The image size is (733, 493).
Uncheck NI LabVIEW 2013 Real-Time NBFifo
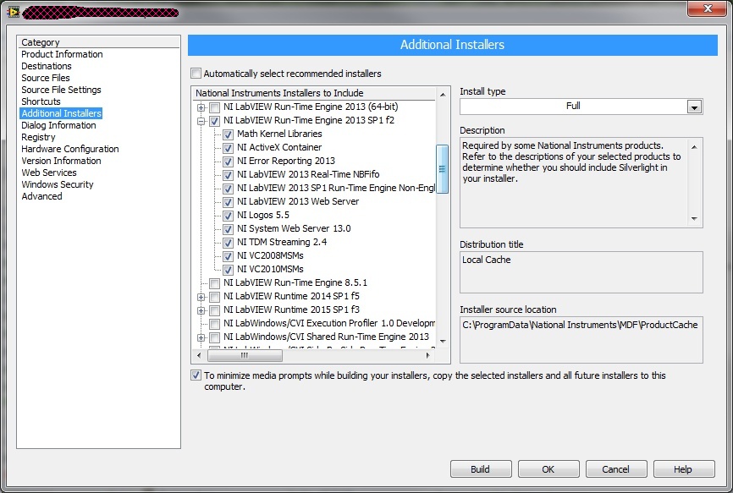[229, 175]
